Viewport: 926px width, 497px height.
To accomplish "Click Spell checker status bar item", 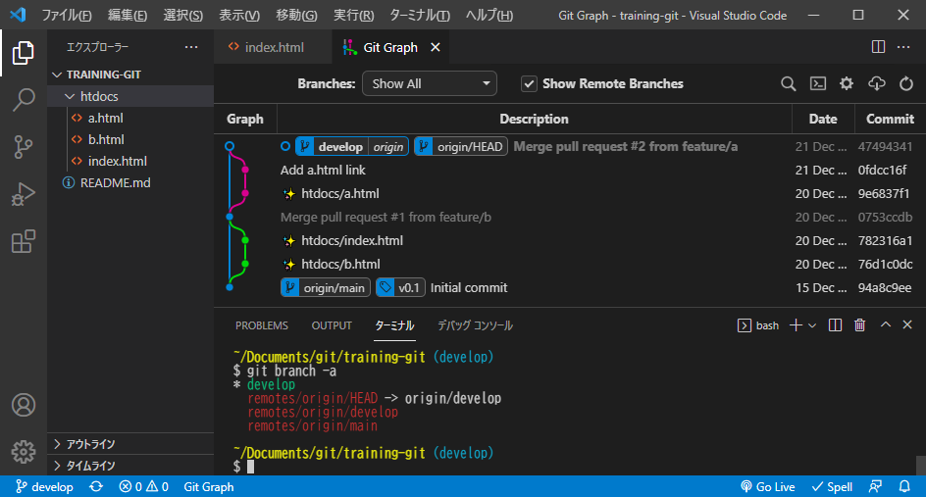I will [x=832, y=487].
